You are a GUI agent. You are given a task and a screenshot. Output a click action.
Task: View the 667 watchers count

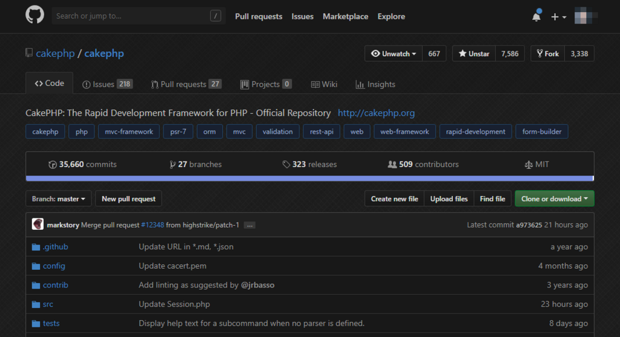coord(434,54)
